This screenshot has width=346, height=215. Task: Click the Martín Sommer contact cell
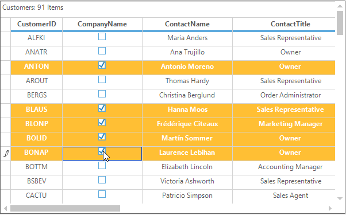click(187, 139)
